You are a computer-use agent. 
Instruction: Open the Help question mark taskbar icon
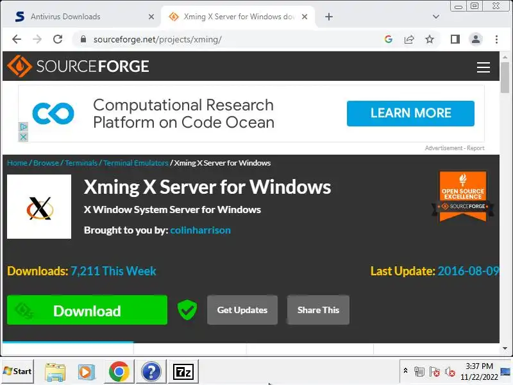point(151,372)
